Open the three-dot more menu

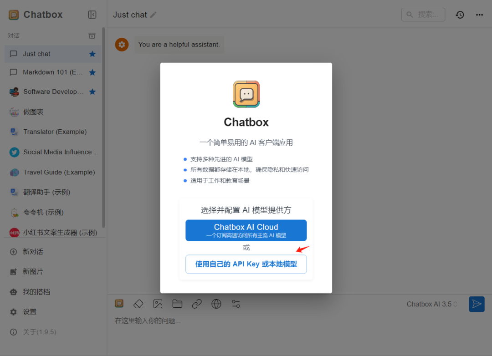point(479,15)
